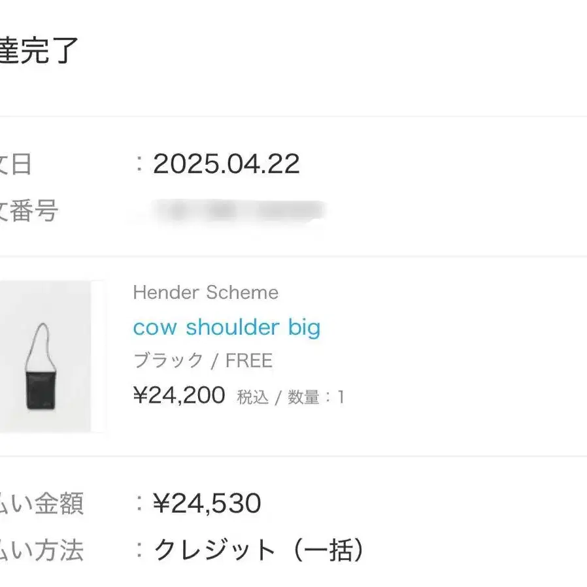
Task: Click the order date row label
Action: (15, 164)
